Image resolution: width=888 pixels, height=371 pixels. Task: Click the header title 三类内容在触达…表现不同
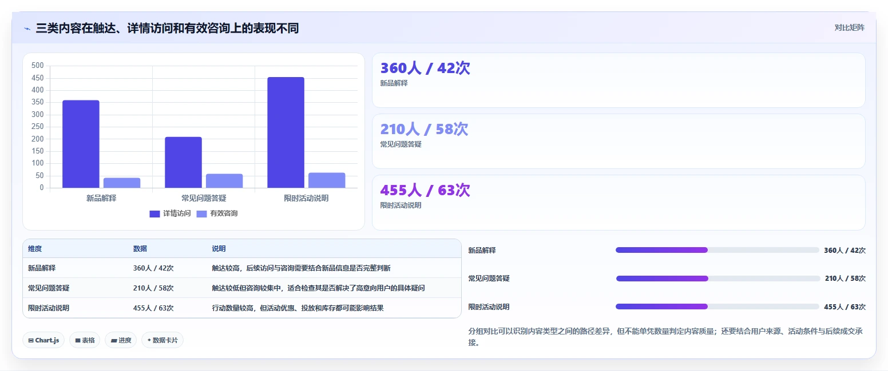click(x=167, y=28)
